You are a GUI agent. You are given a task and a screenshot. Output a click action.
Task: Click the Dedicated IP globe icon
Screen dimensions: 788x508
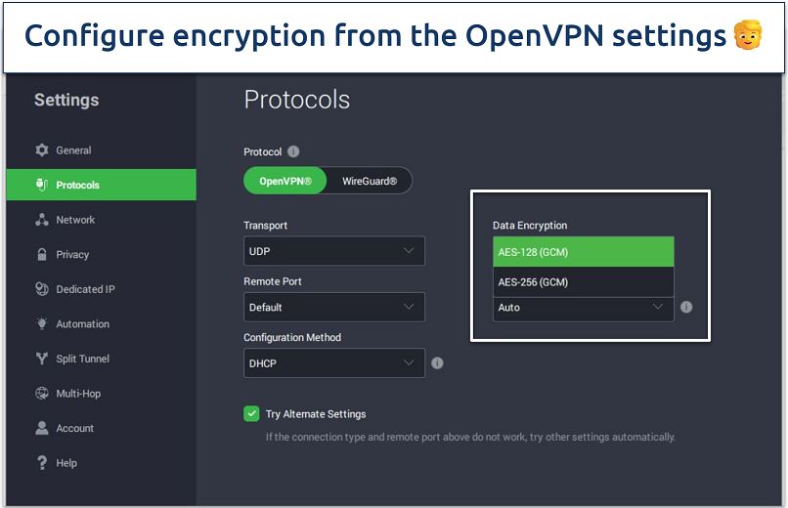point(42,288)
